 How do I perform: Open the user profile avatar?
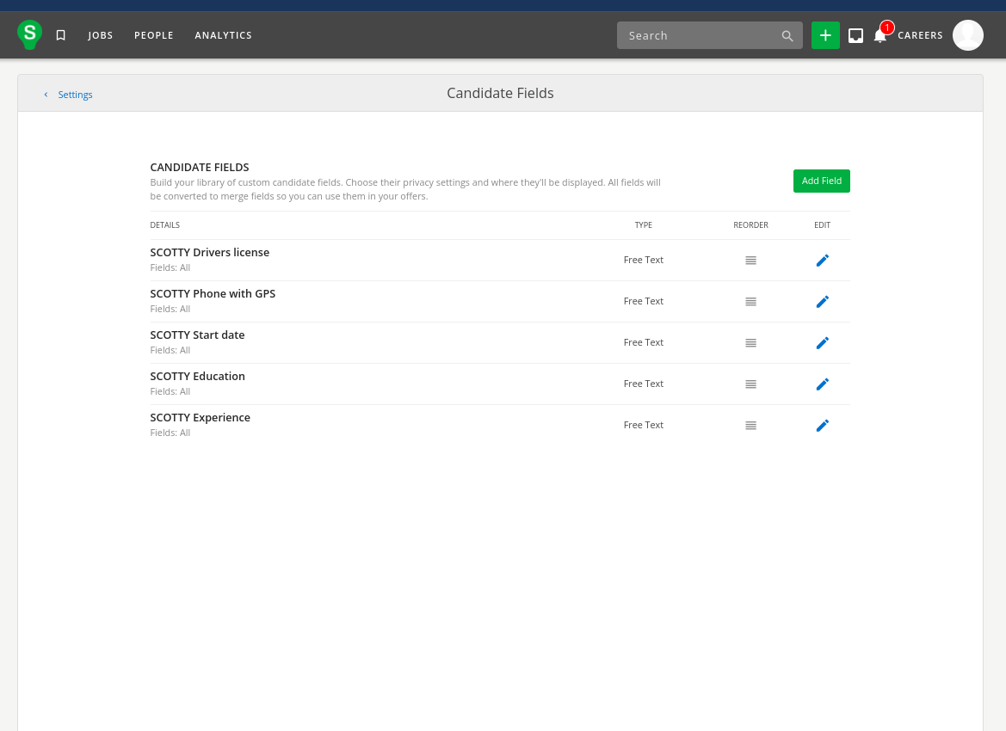967,35
